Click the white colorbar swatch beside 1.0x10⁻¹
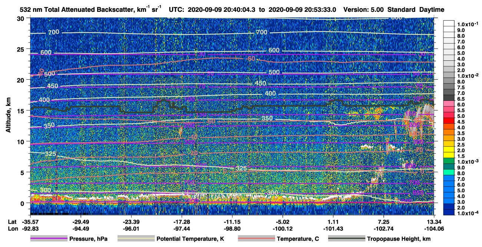The width and height of the screenshot is (482, 247). [x=449, y=23]
